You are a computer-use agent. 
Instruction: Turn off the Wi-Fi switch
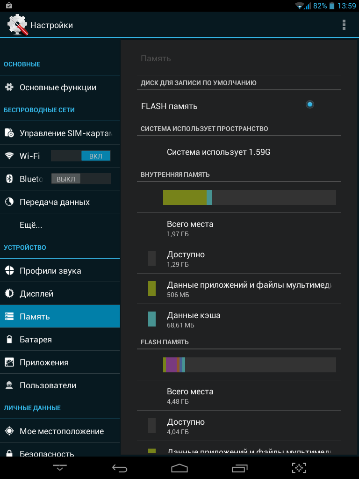[80, 156]
